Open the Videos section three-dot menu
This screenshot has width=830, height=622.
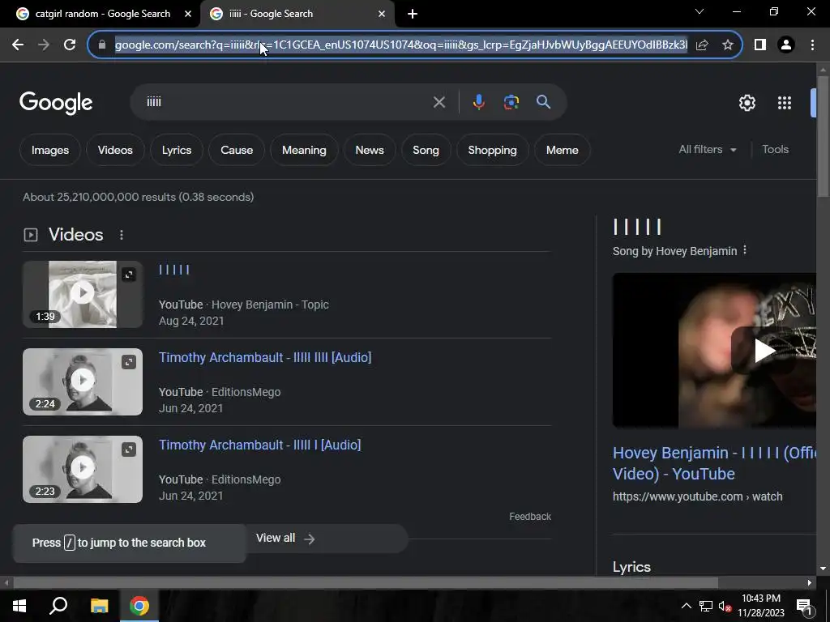[122, 235]
